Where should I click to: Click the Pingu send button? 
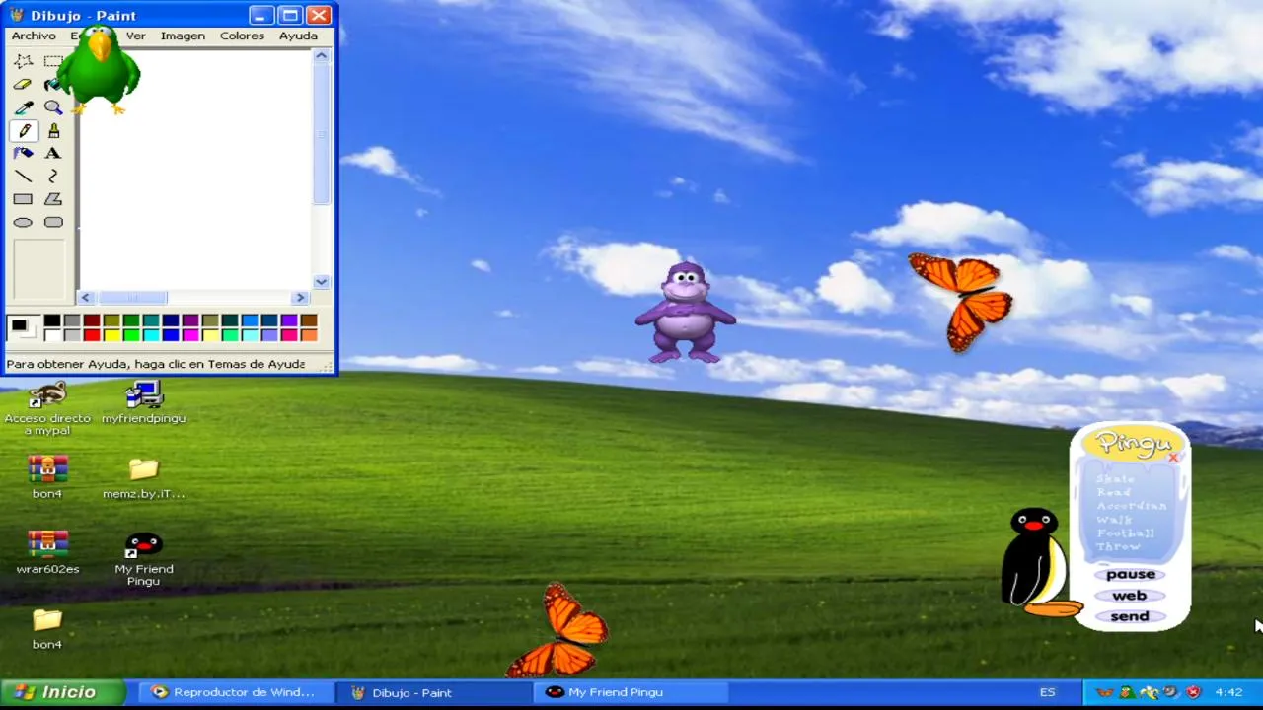[x=1130, y=616]
